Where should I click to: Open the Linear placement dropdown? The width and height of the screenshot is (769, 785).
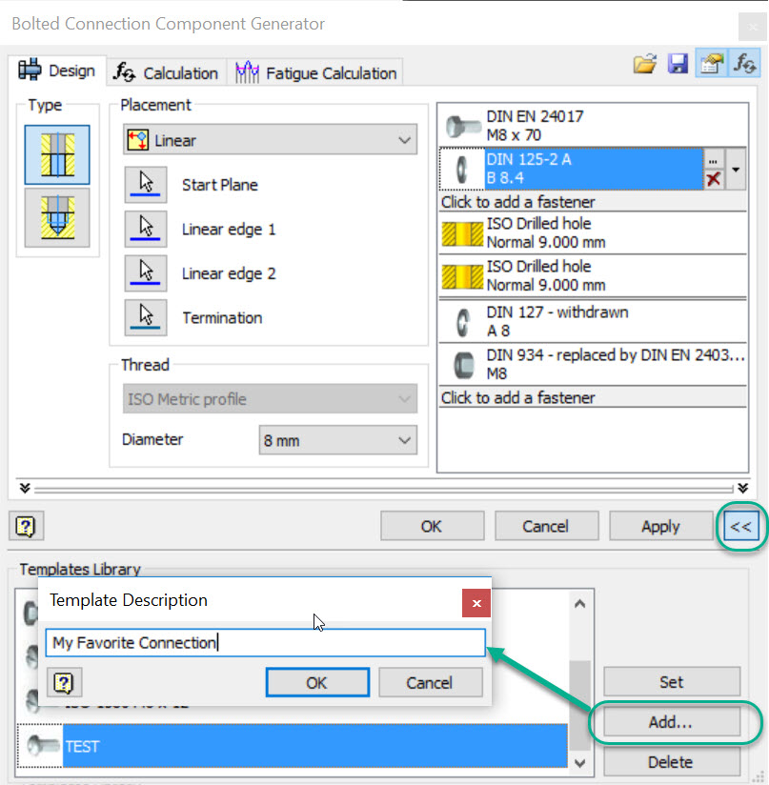tap(270, 140)
